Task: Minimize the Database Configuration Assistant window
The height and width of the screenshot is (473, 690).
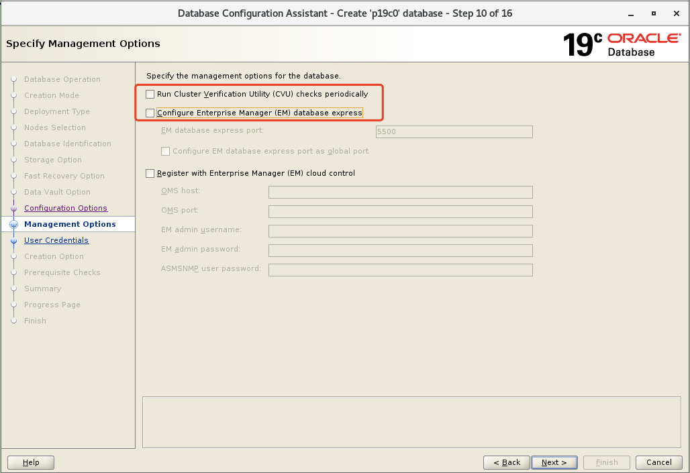Action: click(x=630, y=13)
